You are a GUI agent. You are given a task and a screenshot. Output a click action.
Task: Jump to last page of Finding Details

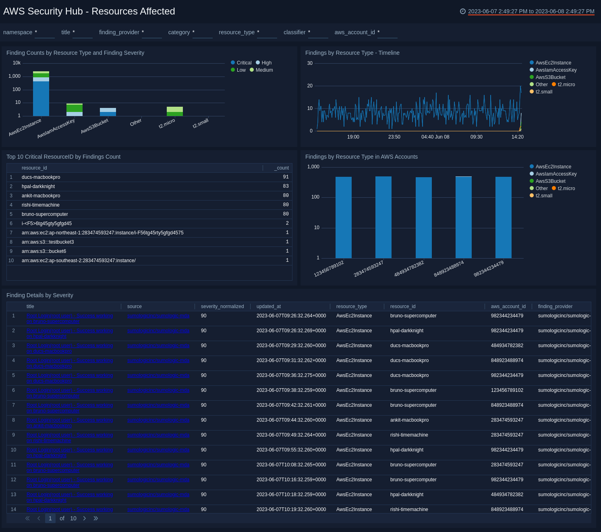(x=96, y=518)
